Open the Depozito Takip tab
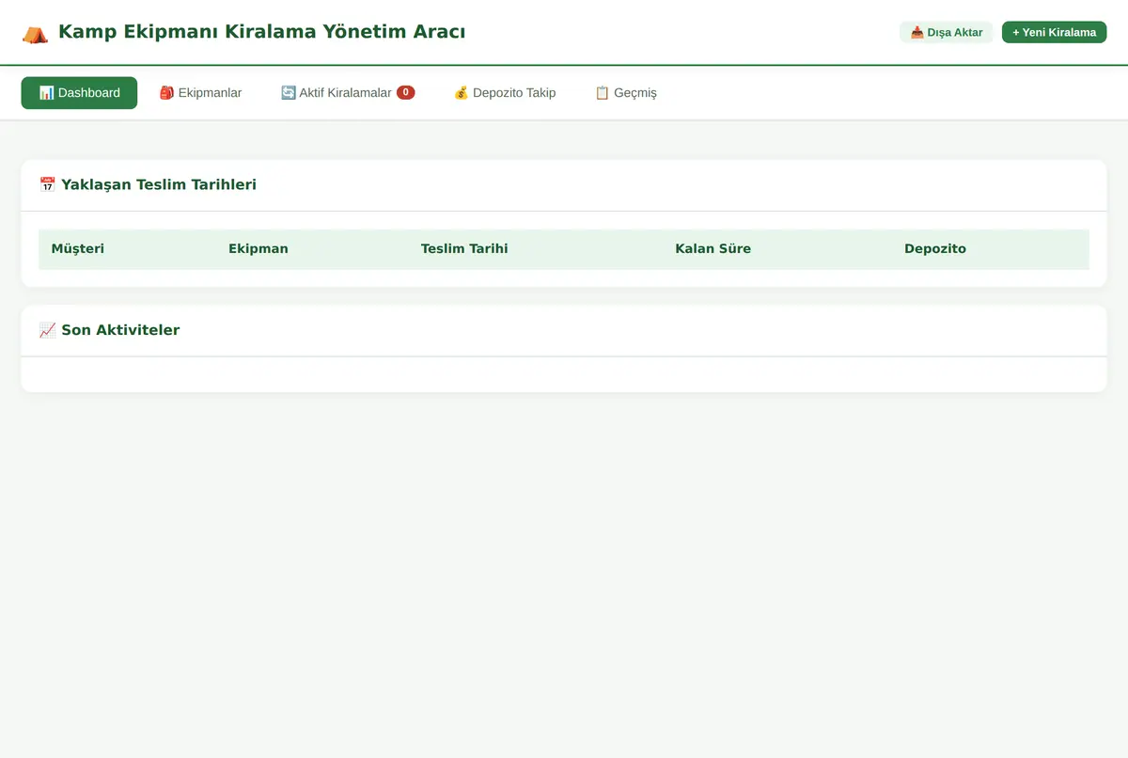The height and width of the screenshot is (758, 1128). [x=505, y=93]
